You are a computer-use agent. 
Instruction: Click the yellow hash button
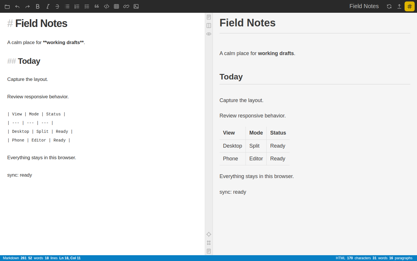coord(409,6)
